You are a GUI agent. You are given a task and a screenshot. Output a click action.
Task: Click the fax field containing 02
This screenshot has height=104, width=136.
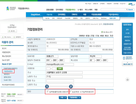click(92, 60)
